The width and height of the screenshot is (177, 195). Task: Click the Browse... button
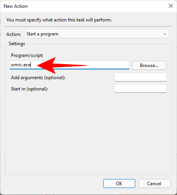(x=149, y=65)
